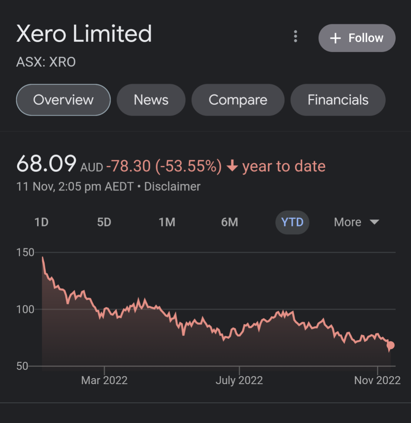Follow Xero Limited stock

[x=357, y=38]
